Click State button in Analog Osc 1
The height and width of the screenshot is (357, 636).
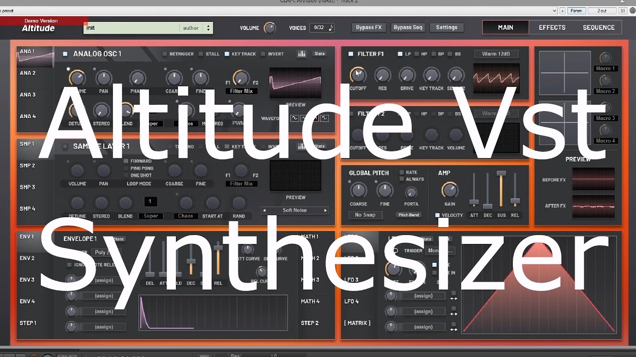pos(319,54)
